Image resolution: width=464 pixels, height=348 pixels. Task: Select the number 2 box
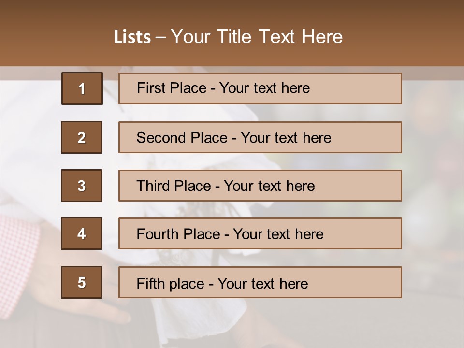click(x=82, y=137)
